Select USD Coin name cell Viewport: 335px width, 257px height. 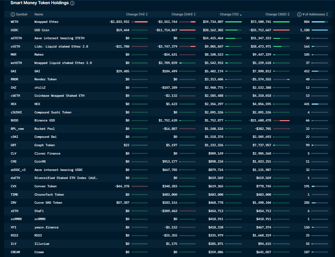click(x=42, y=30)
